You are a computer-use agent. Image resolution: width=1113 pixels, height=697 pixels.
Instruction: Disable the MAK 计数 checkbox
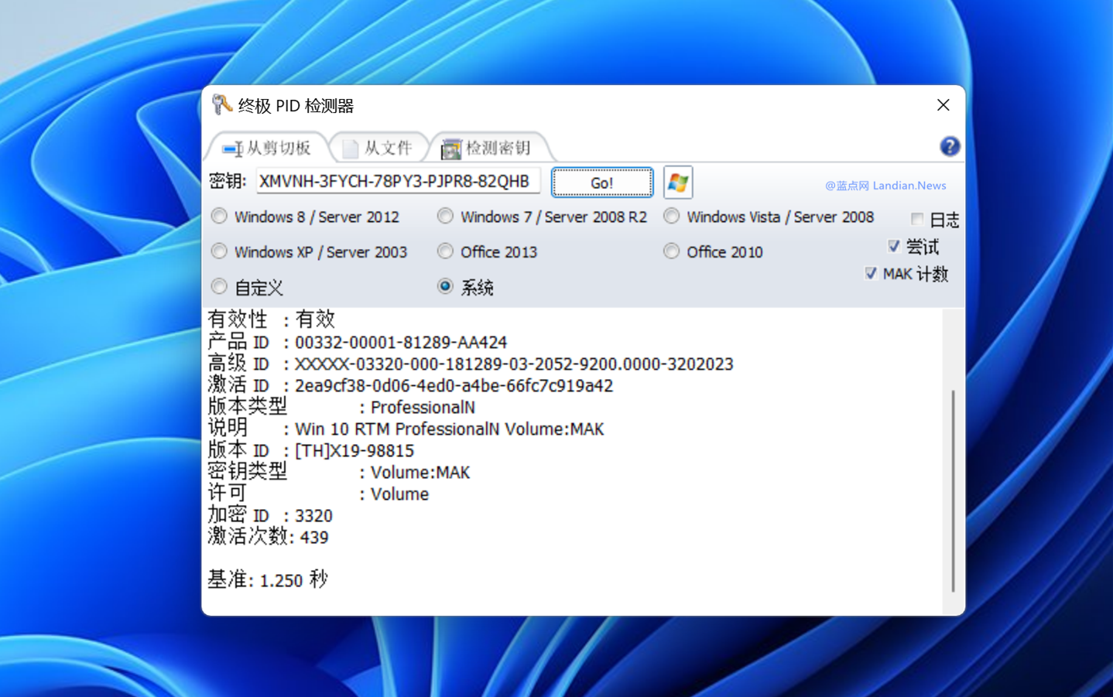pyautogui.click(x=871, y=273)
